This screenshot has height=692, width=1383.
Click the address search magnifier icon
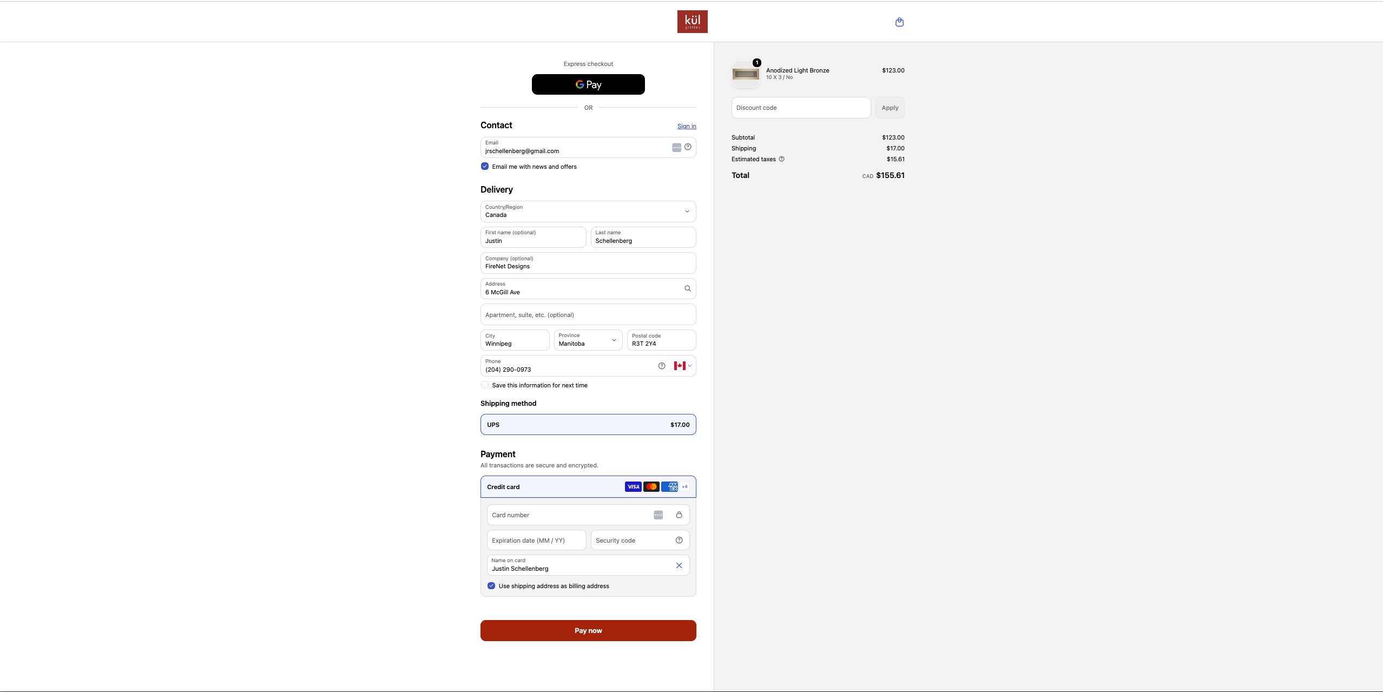tap(688, 288)
